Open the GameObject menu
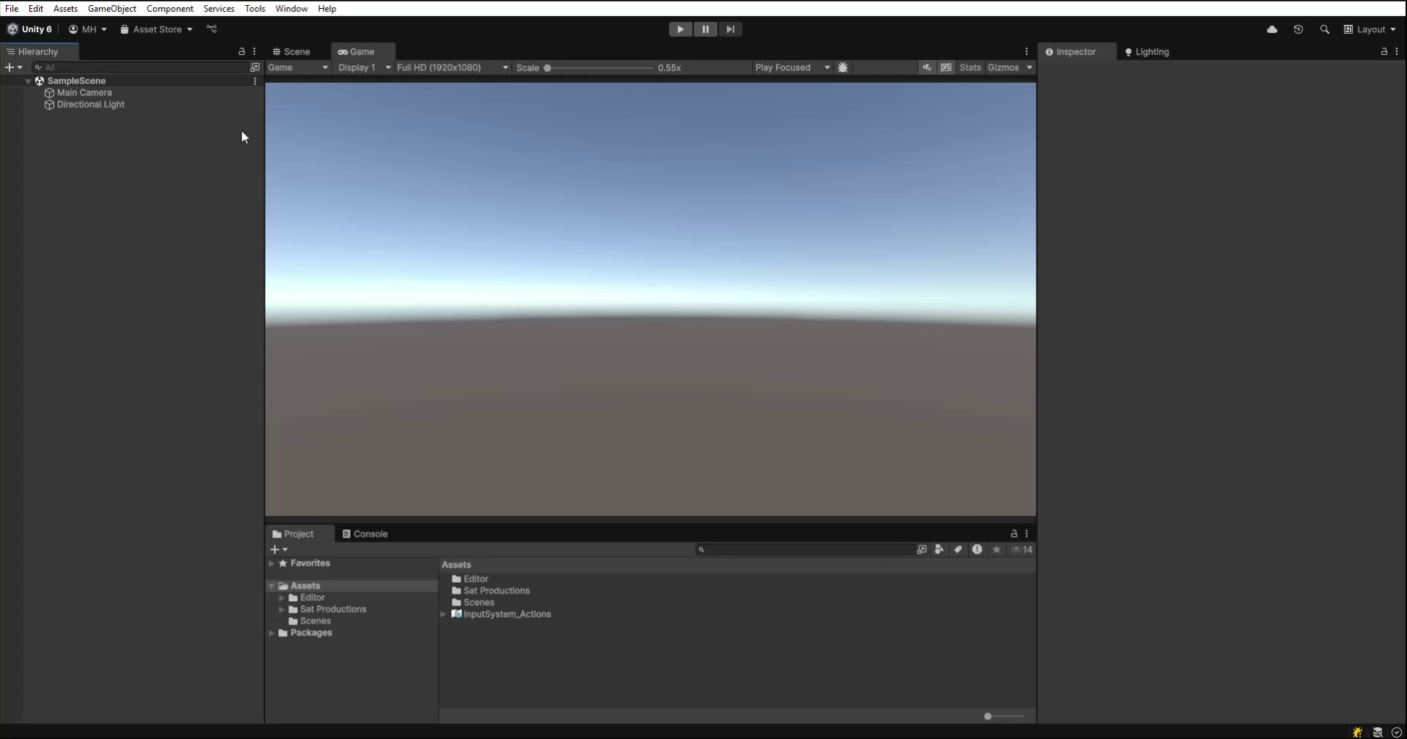Viewport: 1407px width, 739px height. [112, 9]
